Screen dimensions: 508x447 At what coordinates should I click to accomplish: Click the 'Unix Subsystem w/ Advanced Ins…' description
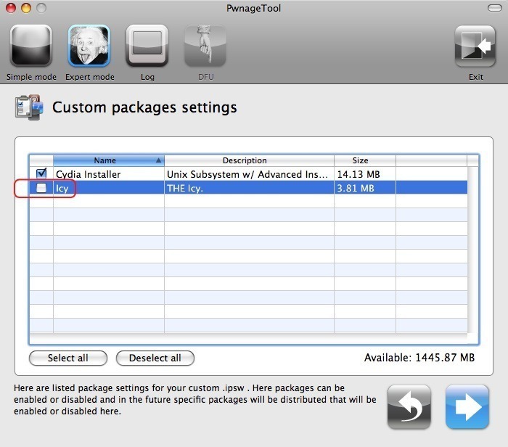coord(247,174)
